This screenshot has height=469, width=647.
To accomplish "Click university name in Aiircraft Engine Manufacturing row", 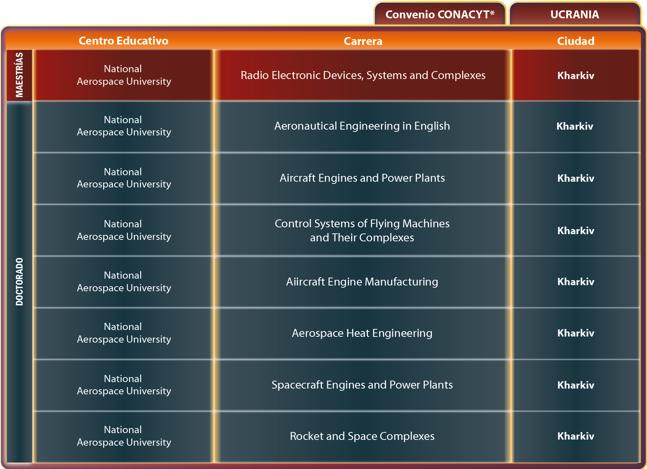I will (124, 282).
